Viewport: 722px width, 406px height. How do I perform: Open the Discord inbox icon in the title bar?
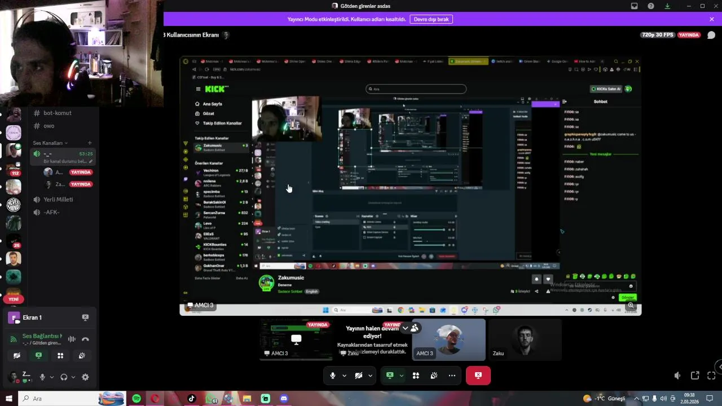point(635,6)
